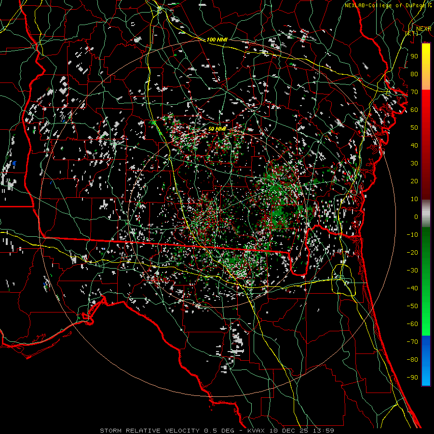Click the -60 scale value
This screenshot has height=434, width=434.
[x=412, y=324]
